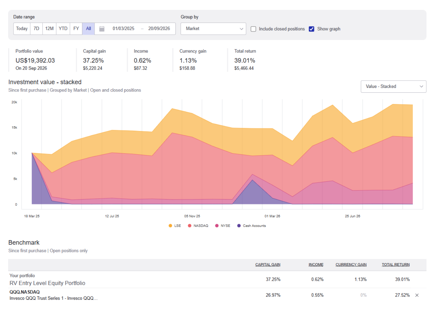Open the QQQ.NASDAQ benchmark row
The width and height of the screenshot is (435, 311).
point(217,295)
